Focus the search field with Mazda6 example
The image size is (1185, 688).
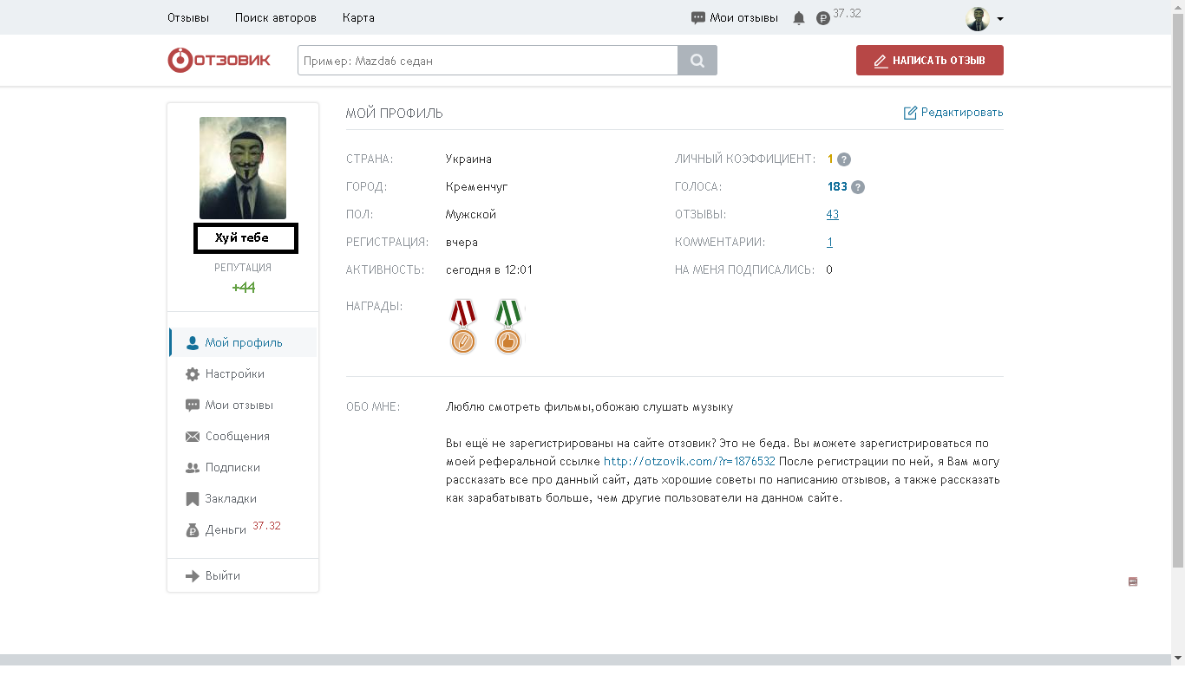(x=488, y=61)
